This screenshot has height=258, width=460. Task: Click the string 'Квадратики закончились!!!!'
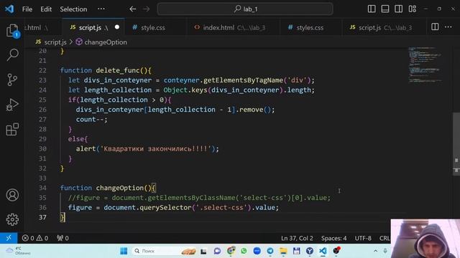coord(156,149)
